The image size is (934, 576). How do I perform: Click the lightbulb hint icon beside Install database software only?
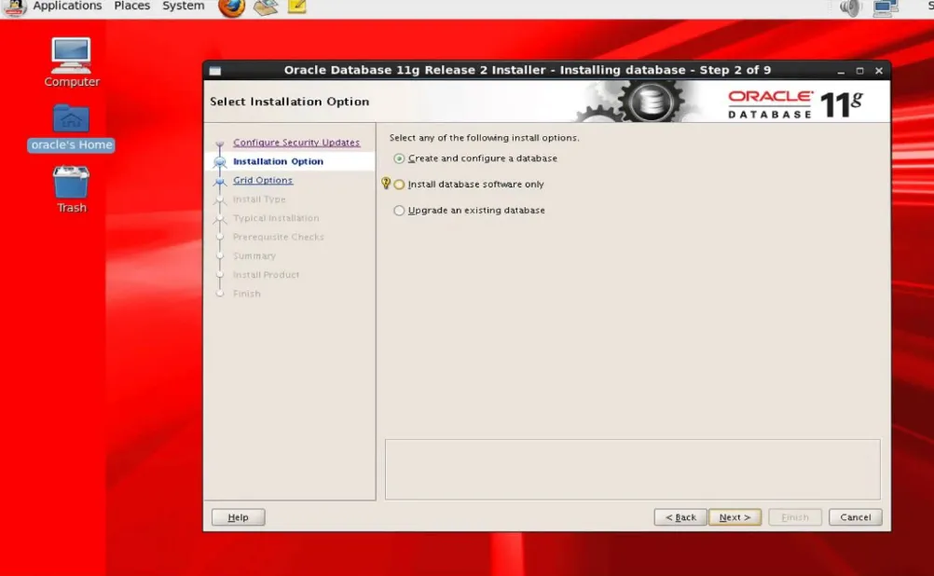pyautogui.click(x=386, y=184)
